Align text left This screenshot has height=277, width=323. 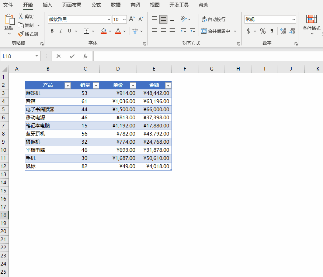click(x=154, y=31)
